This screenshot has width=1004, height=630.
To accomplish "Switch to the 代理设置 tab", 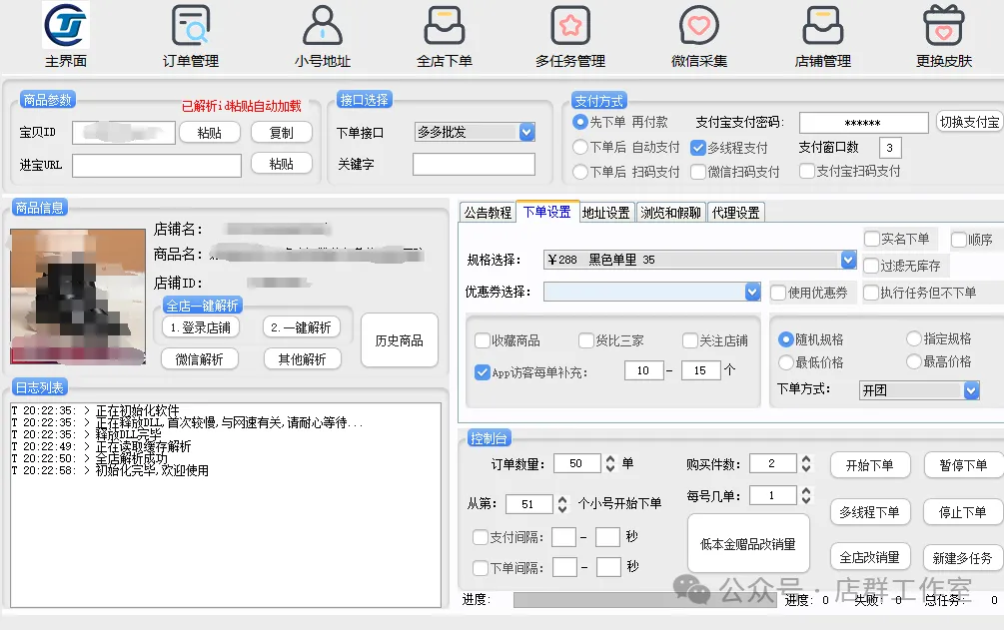I will (736, 213).
